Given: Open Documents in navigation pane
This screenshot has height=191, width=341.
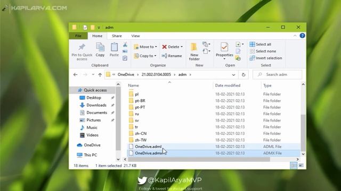Looking at the screenshot, I should point(96,112).
